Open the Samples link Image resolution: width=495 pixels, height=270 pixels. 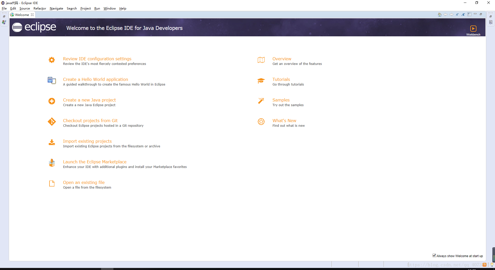(281, 100)
